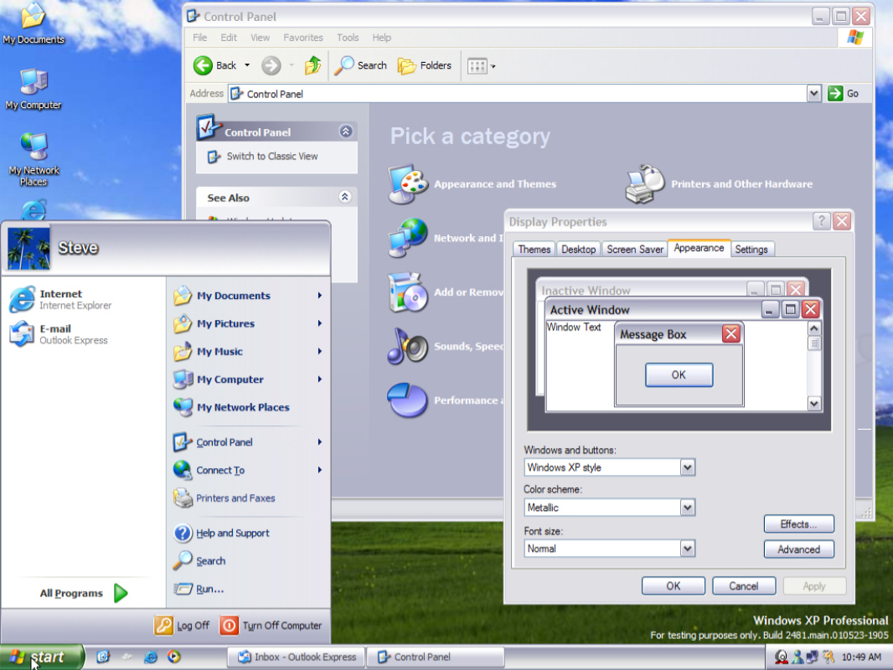This screenshot has height=670, width=893.
Task: Open the Font size dropdown
Action: pyautogui.click(x=687, y=549)
